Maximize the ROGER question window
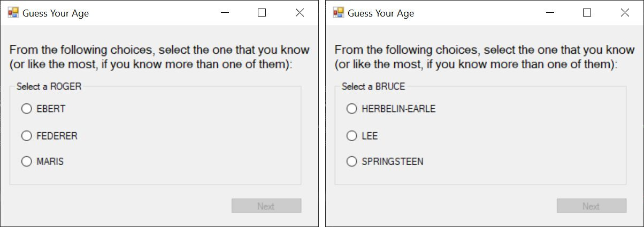 262,13
